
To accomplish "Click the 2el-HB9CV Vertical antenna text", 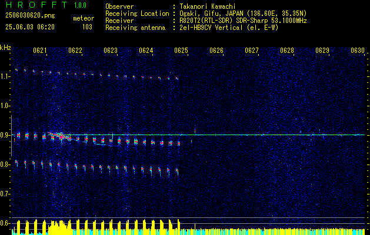I will click(x=228, y=28).
